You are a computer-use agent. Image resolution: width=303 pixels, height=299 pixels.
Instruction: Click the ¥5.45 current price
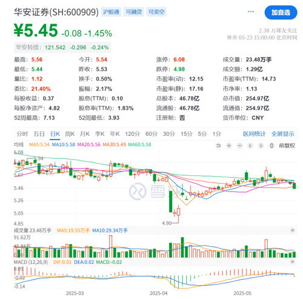pos(36,30)
